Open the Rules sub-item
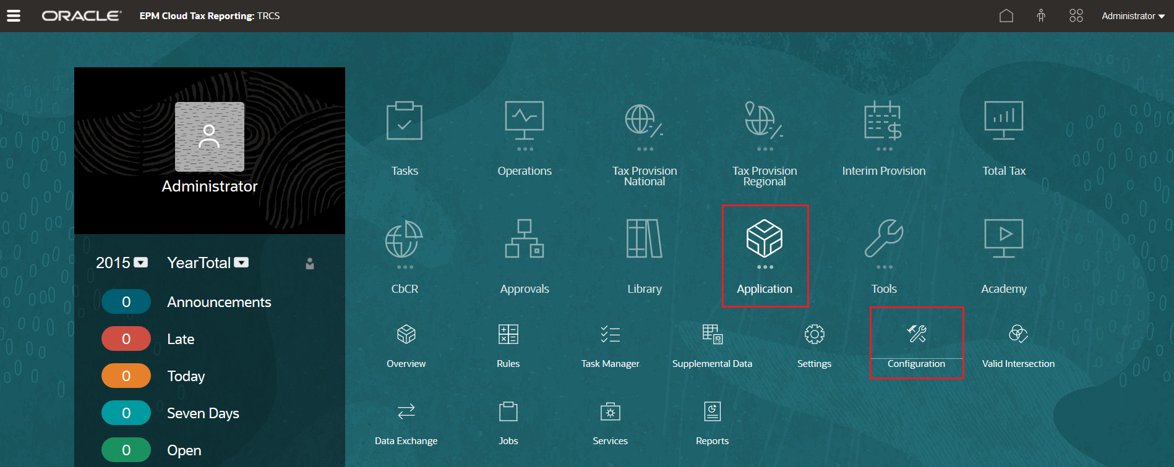Screen dimensions: 1174x467 [508, 346]
